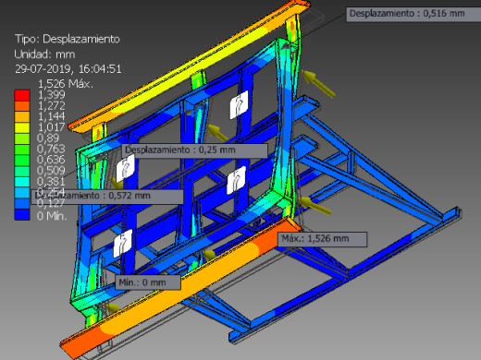Click the yellow load arrow near Máx. label
The image size is (481, 360).
[314, 205]
